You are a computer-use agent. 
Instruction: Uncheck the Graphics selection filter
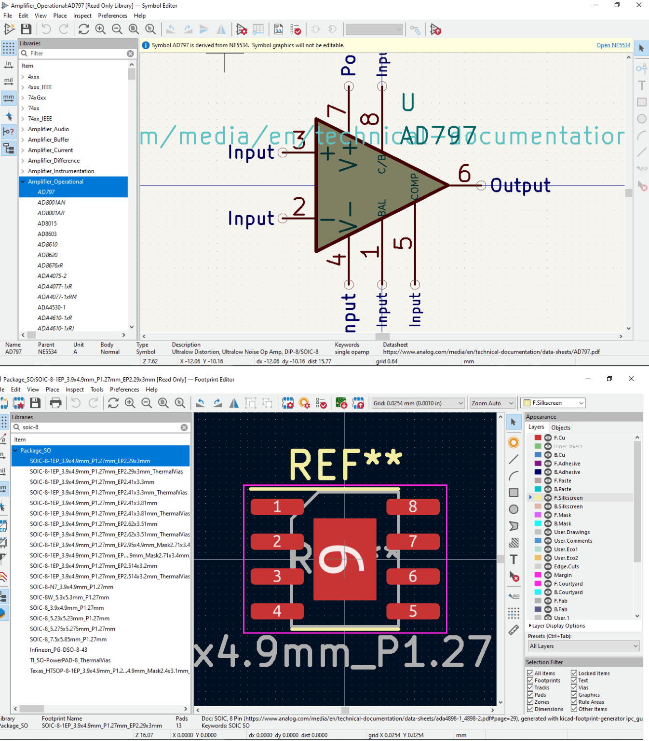pyautogui.click(x=574, y=695)
